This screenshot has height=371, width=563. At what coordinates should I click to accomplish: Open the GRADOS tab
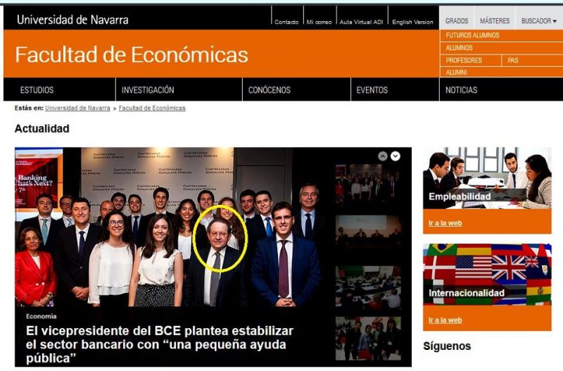point(456,21)
